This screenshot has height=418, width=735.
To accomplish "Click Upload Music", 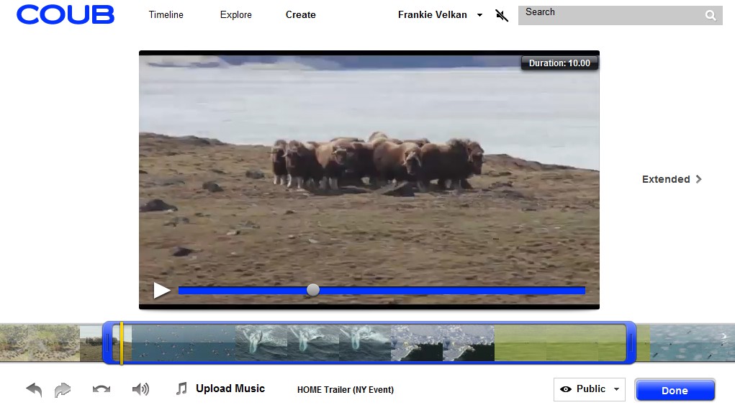I will 230,389.
